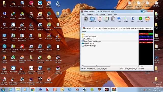Select the Miracle Power Tool desktop shortcut
This screenshot has height=92, width=163.
(58, 70)
